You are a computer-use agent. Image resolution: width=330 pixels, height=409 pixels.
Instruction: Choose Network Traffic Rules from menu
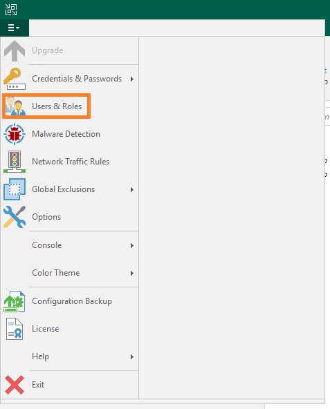(x=69, y=162)
